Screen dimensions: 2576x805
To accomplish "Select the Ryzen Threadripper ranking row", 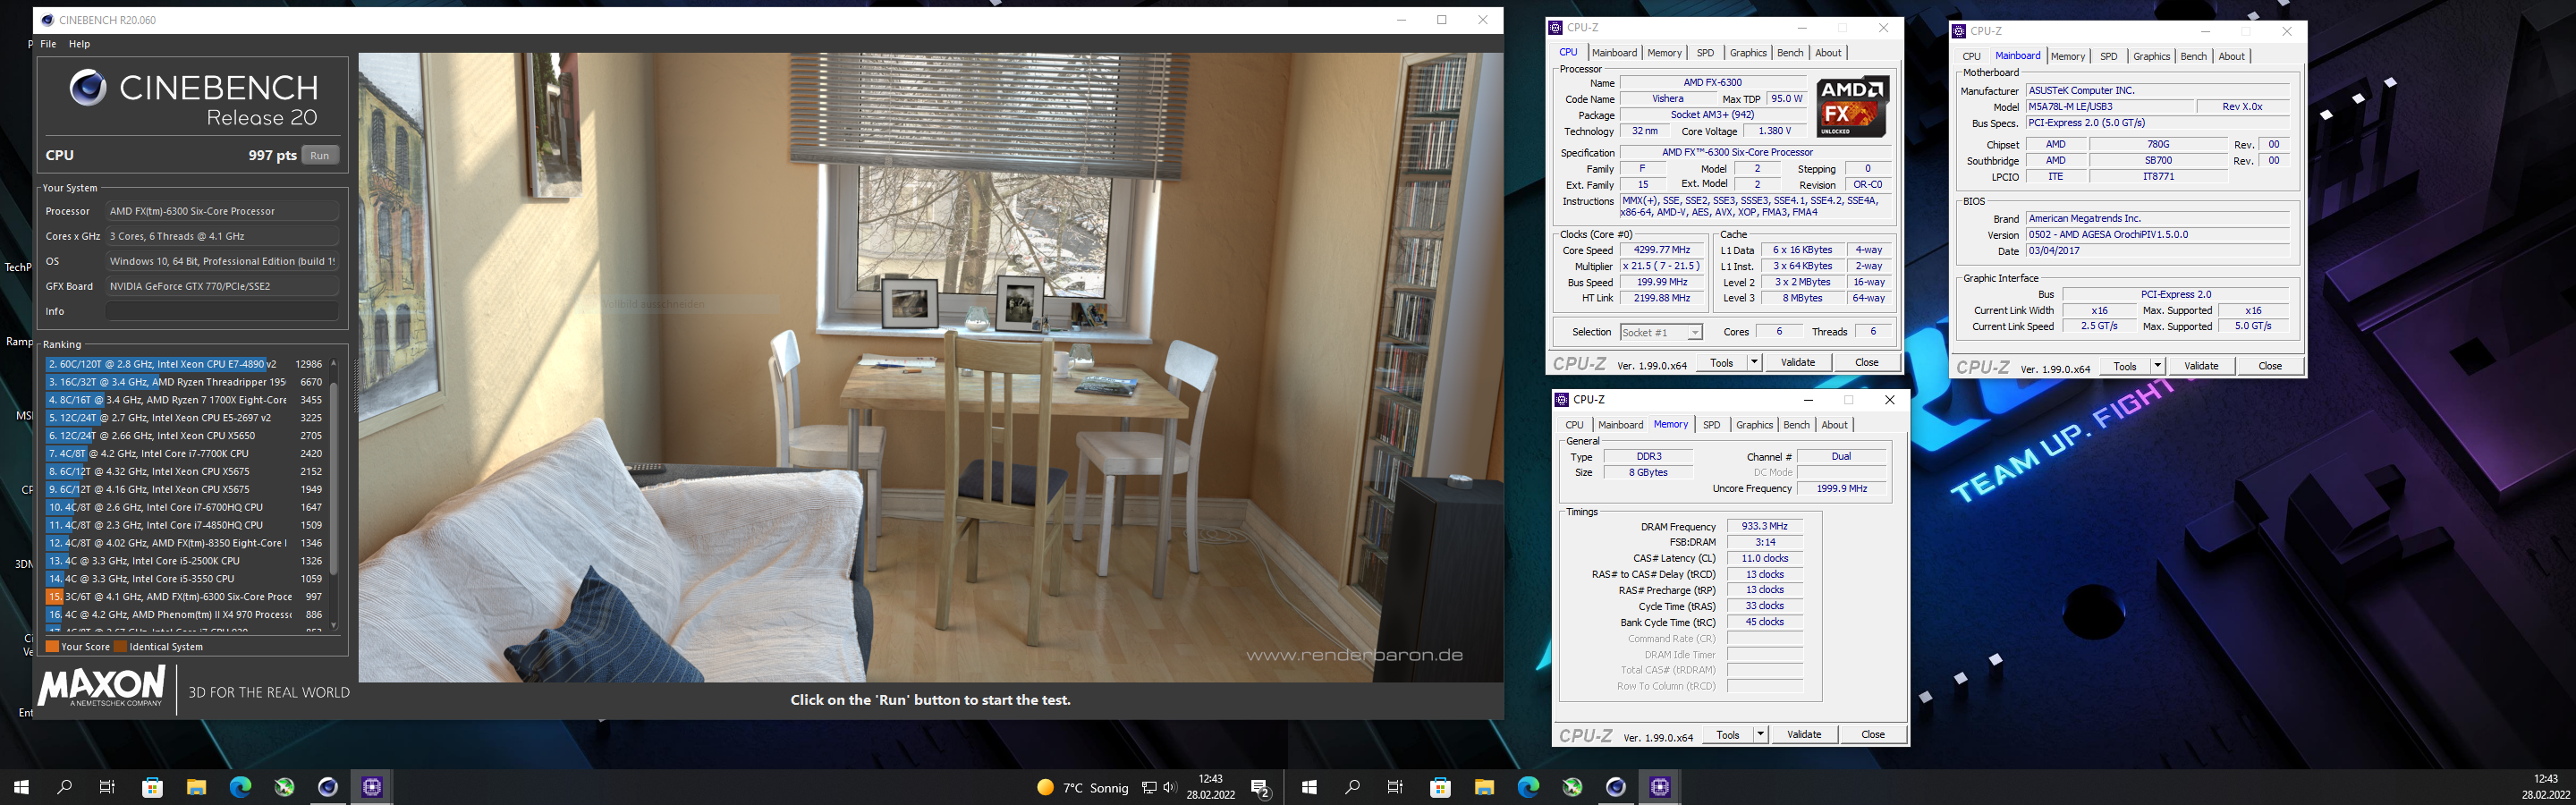I will (x=185, y=382).
